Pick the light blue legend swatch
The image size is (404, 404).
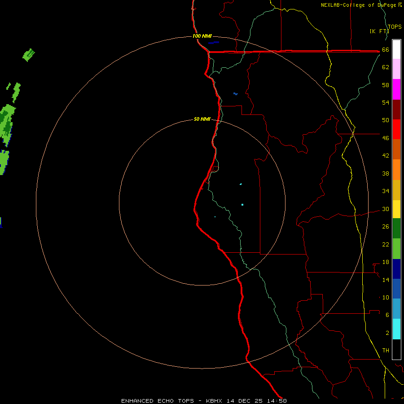pos(396,309)
